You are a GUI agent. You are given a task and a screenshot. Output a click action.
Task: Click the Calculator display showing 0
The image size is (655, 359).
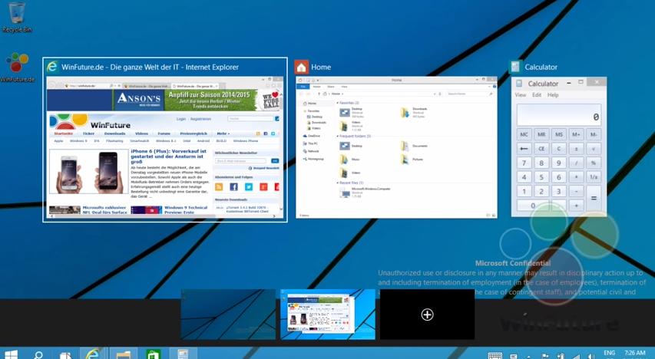point(559,115)
